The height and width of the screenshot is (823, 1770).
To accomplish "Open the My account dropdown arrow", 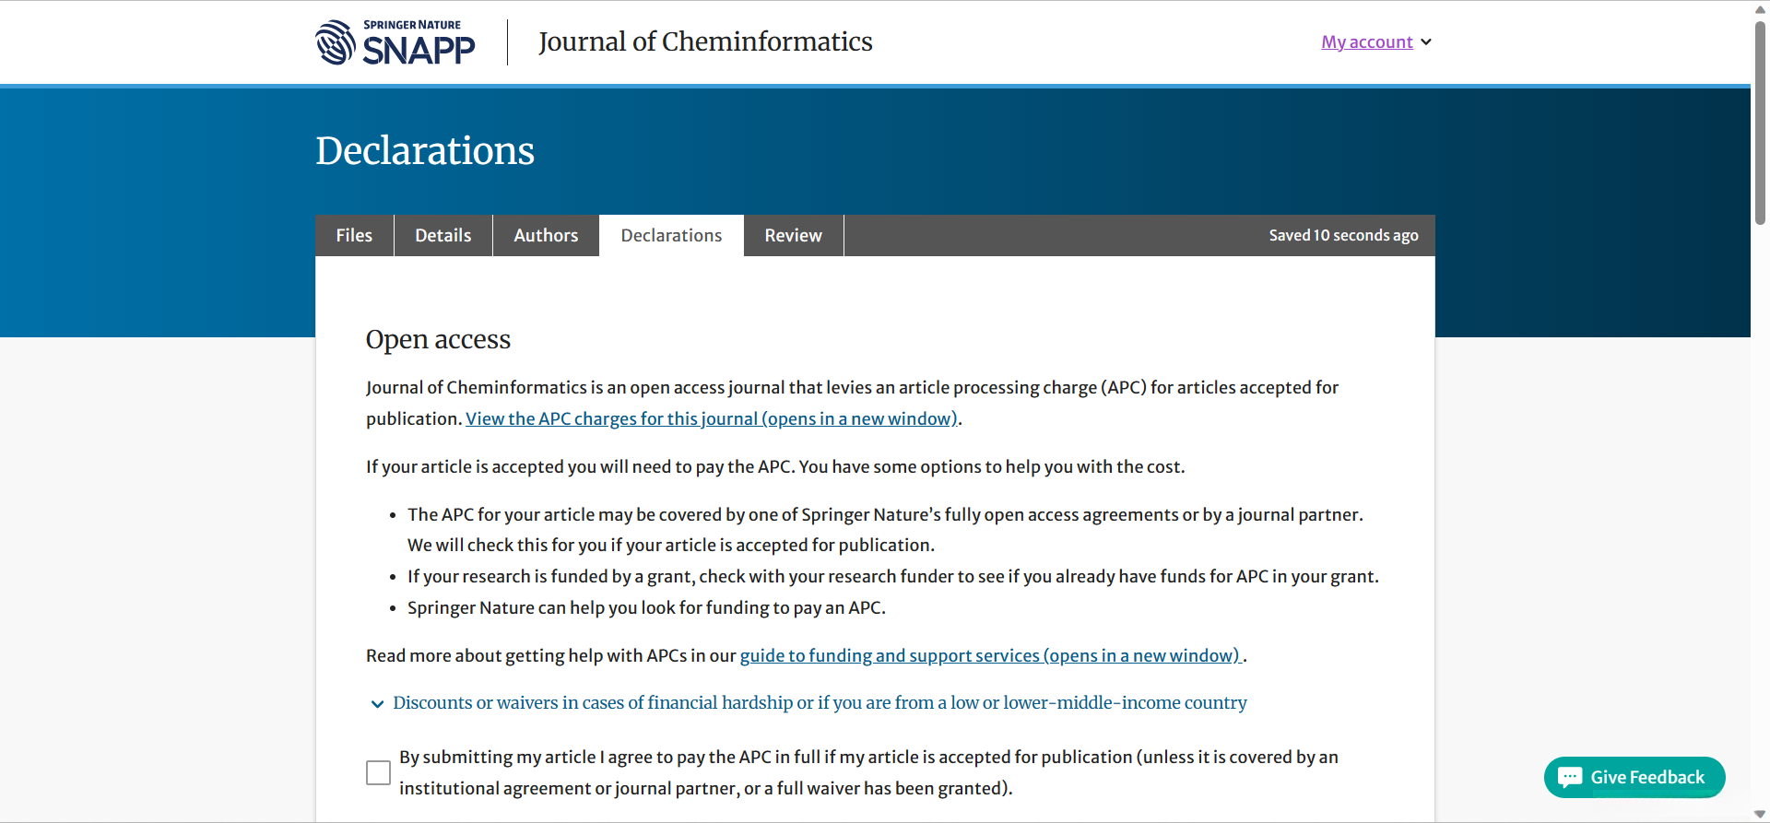I will [x=1426, y=42].
